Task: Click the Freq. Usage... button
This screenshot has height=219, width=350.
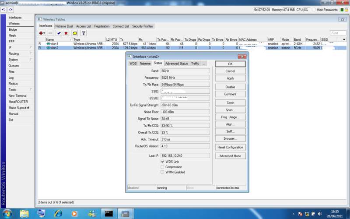Action: [230, 117]
